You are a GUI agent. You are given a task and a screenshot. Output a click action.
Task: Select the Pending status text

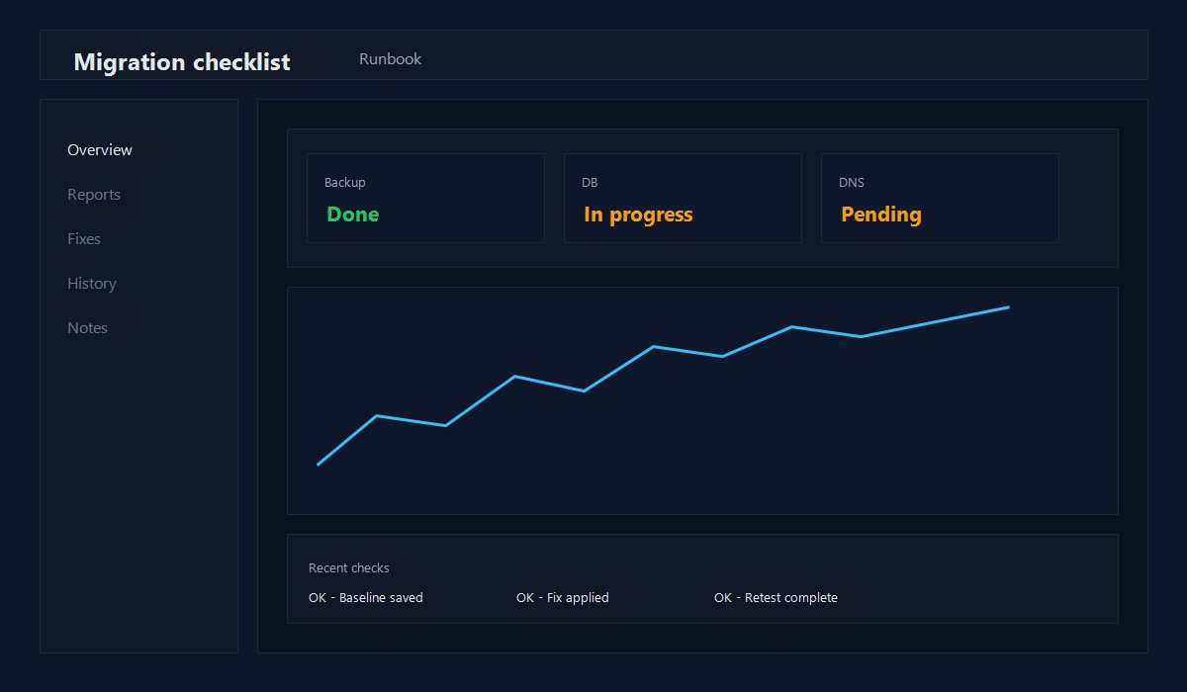click(881, 215)
